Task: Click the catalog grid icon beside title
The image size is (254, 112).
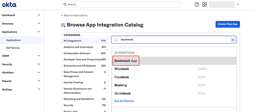Action: point(63,25)
